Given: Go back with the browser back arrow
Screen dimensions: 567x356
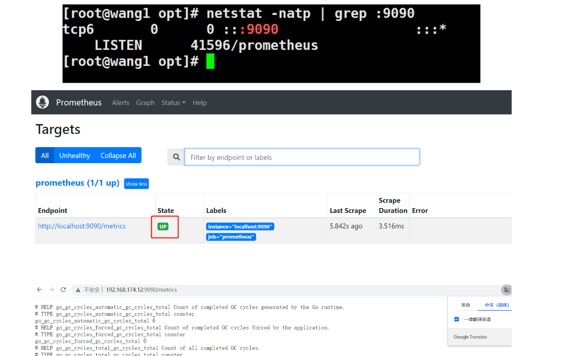Looking at the screenshot, I should (39, 289).
